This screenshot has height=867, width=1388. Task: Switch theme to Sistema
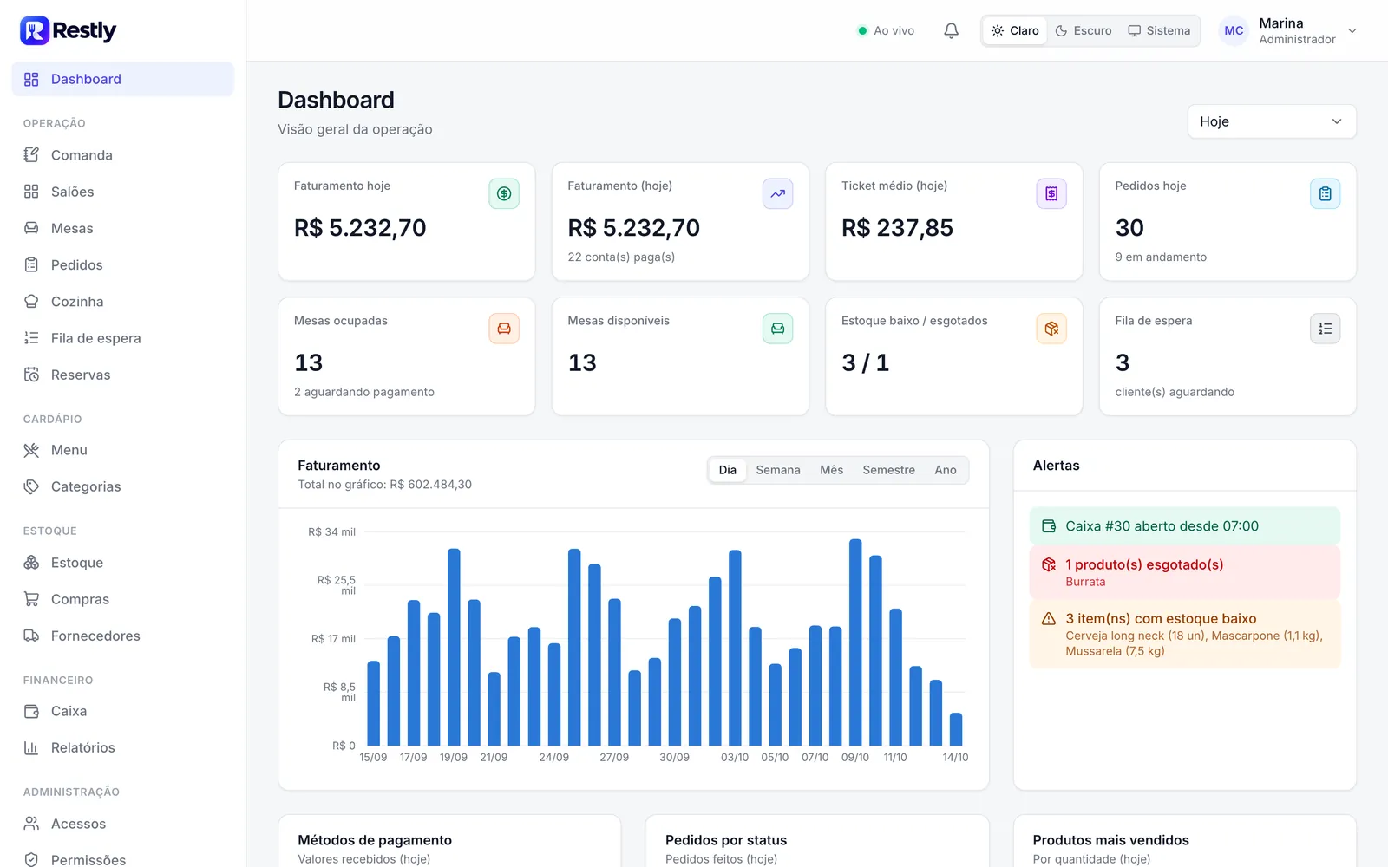[x=1159, y=30]
